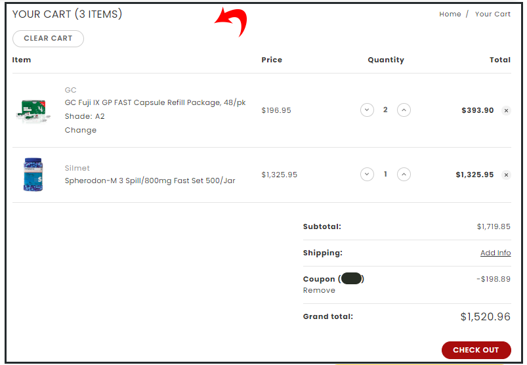Select quantity value 1 for Spherodon-M

tap(385, 174)
